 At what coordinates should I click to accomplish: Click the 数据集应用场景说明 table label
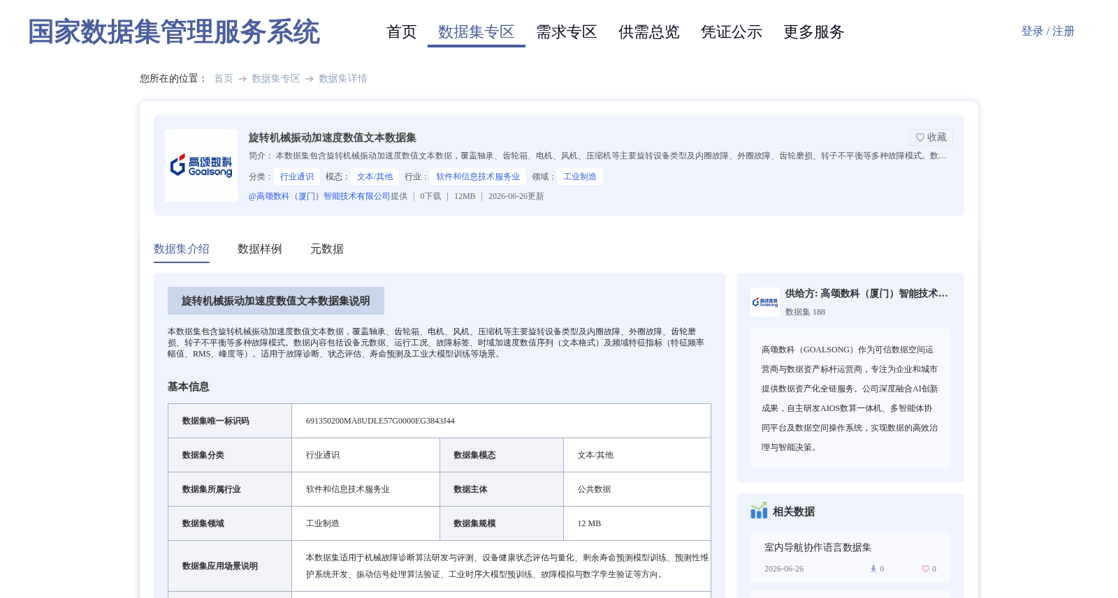(x=220, y=566)
